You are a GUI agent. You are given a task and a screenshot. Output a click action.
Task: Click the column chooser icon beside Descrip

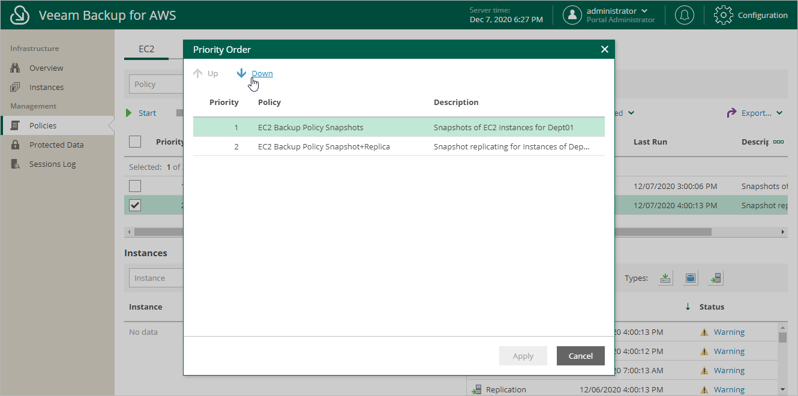pos(779,142)
